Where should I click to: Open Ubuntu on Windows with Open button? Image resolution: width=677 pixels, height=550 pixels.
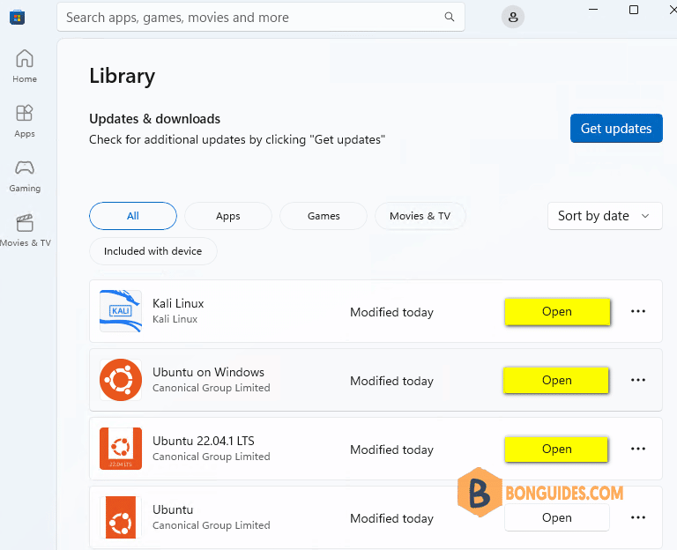tap(556, 380)
